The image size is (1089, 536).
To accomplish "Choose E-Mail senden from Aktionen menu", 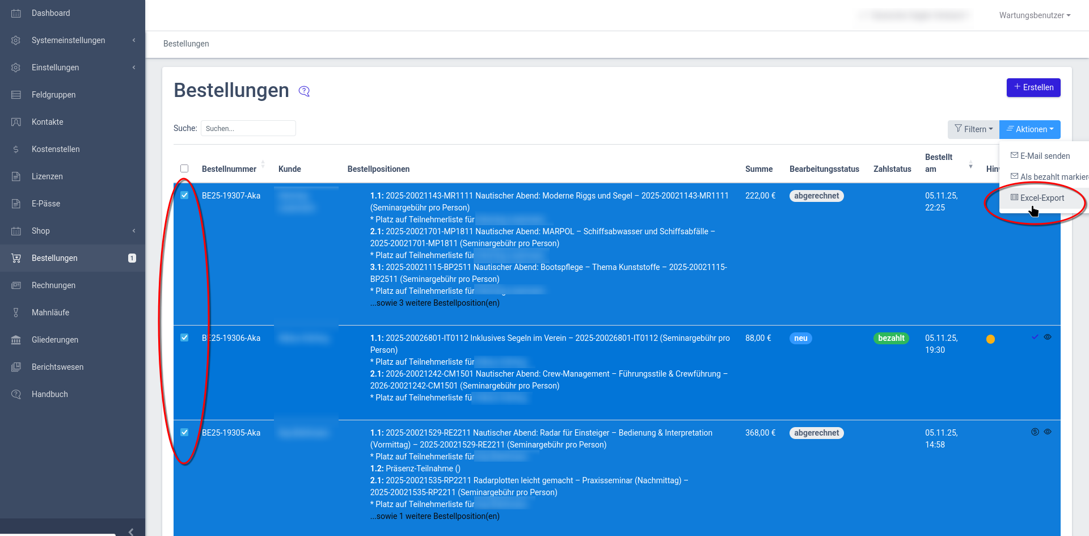I will point(1044,156).
